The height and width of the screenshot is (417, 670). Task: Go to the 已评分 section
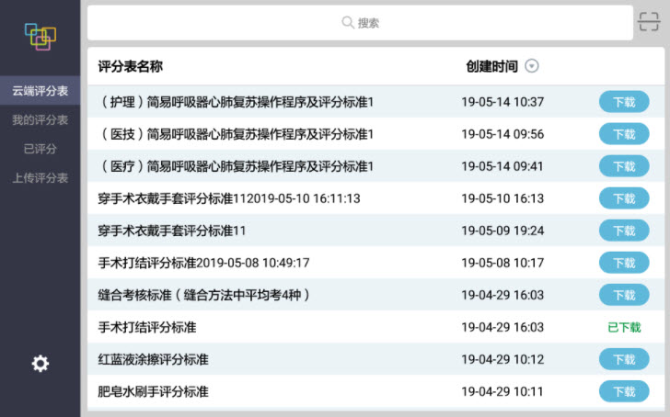click(40, 149)
